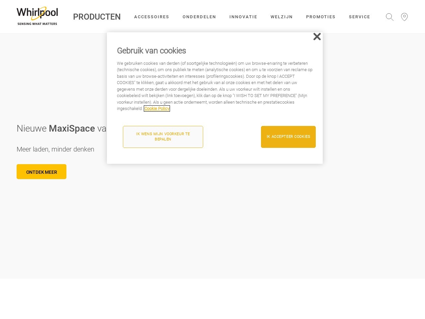Open the PRODUCTEN menu

coord(97,17)
